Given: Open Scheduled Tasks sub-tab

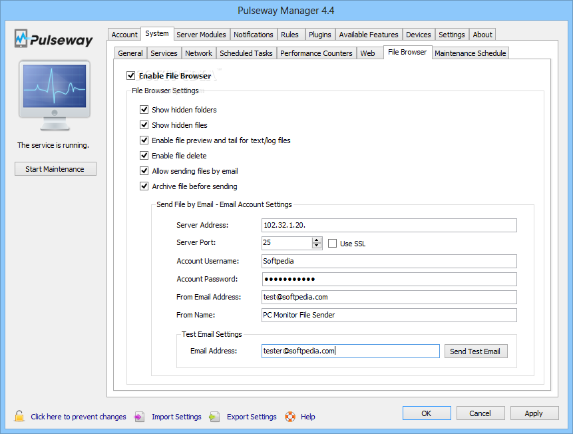Looking at the screenshot, I should 246,53.
